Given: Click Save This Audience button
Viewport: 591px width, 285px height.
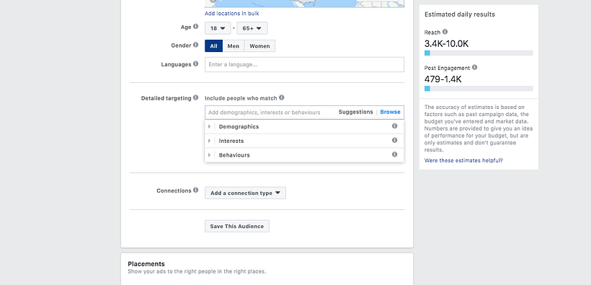Looking at the screenshot, I should [x=237, y=226].
